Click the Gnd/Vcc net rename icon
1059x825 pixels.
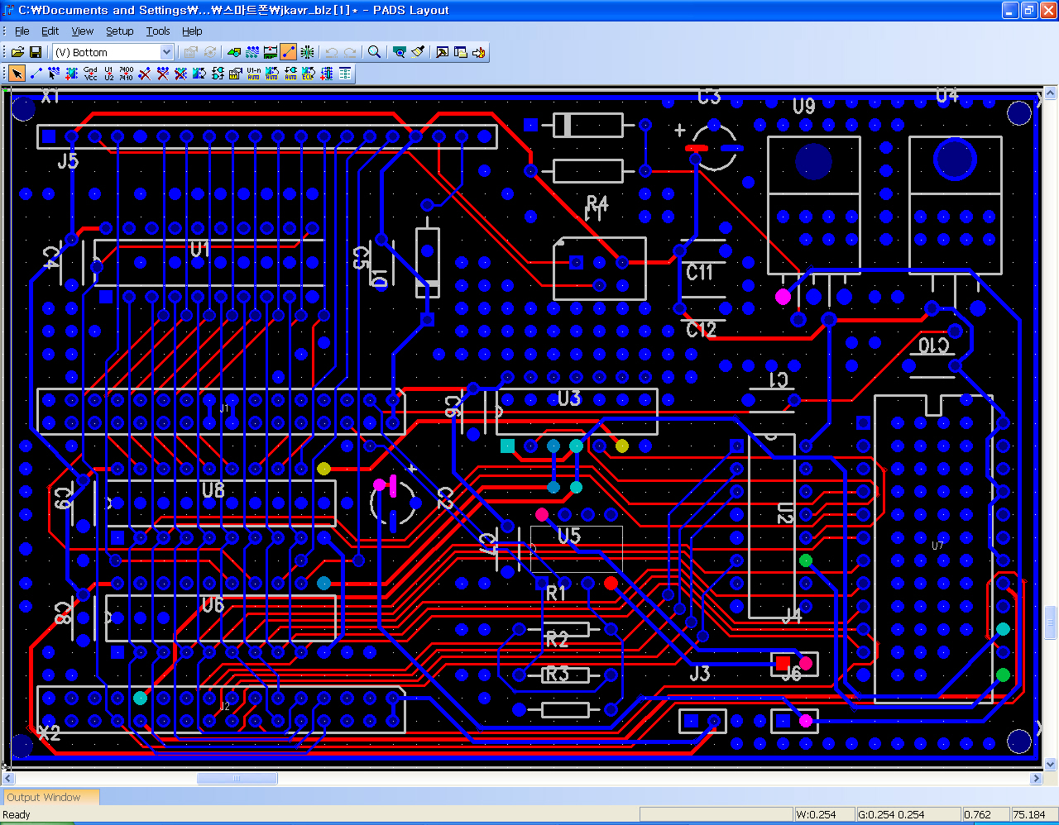pos(90,74)
